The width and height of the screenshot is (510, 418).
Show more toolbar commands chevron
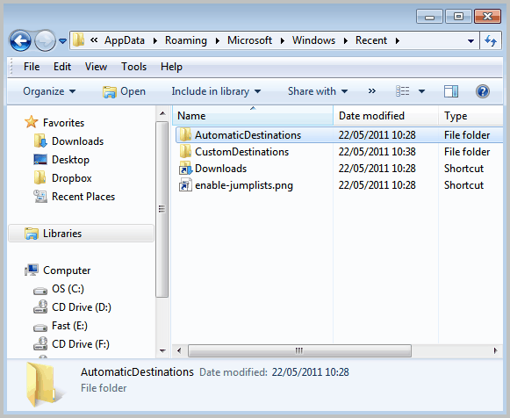pyautogui.click(x=372, y=91)
